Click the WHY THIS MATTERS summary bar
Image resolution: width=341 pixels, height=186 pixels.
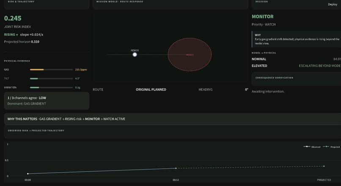(173, 119)
